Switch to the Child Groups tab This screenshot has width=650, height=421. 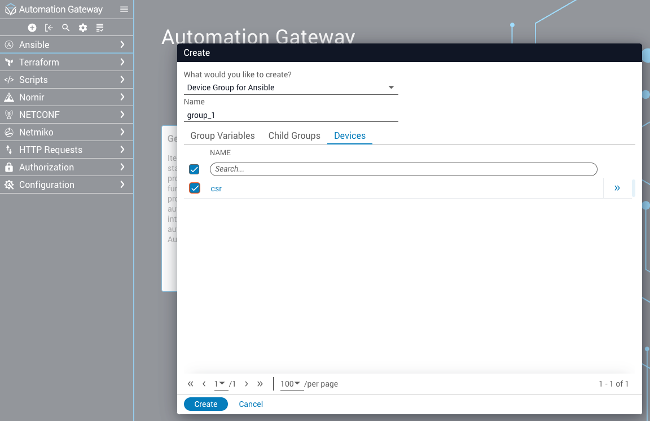pos(294,135)
